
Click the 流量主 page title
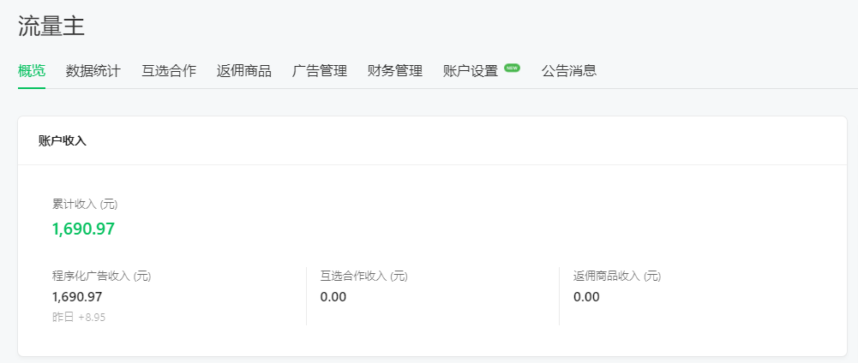click(x=51, y=27)
